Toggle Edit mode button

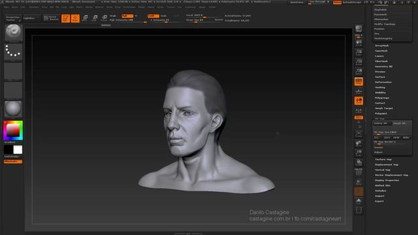click(x=65, y=18)
